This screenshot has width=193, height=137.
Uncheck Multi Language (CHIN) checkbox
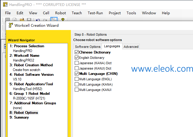pyautogui.click(x=76, y=74)
